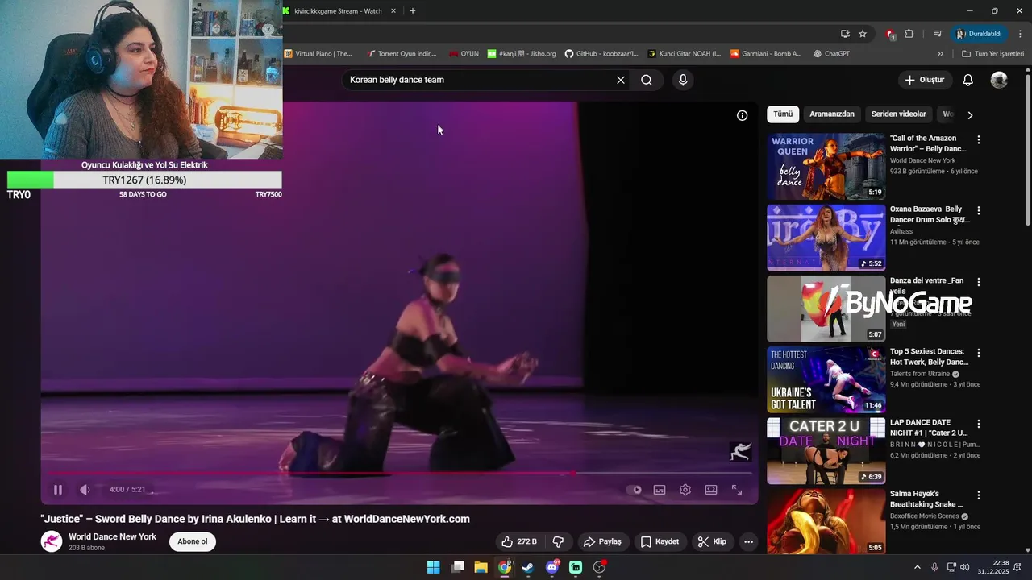Screen dimensions: 1032x580
Task: Start voice search with the microphone
Action: [683, 80]
